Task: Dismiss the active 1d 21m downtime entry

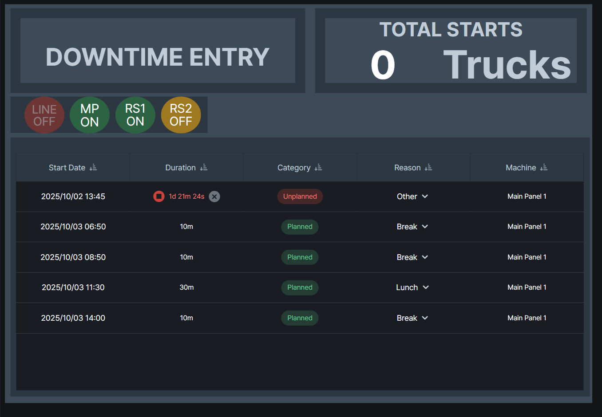Action: coord(214,196)
